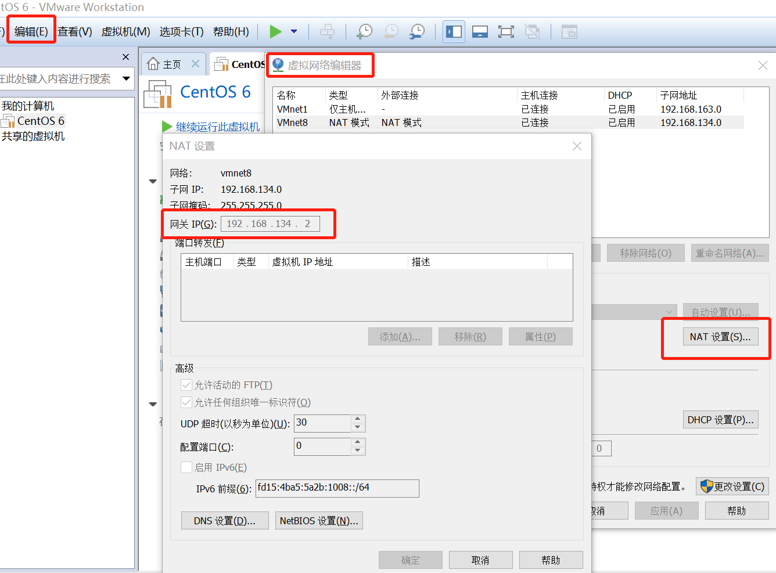Click the DHCP 设置(P)... button
776x573 pixels.
pyautogui.click(x=720, y=420)
